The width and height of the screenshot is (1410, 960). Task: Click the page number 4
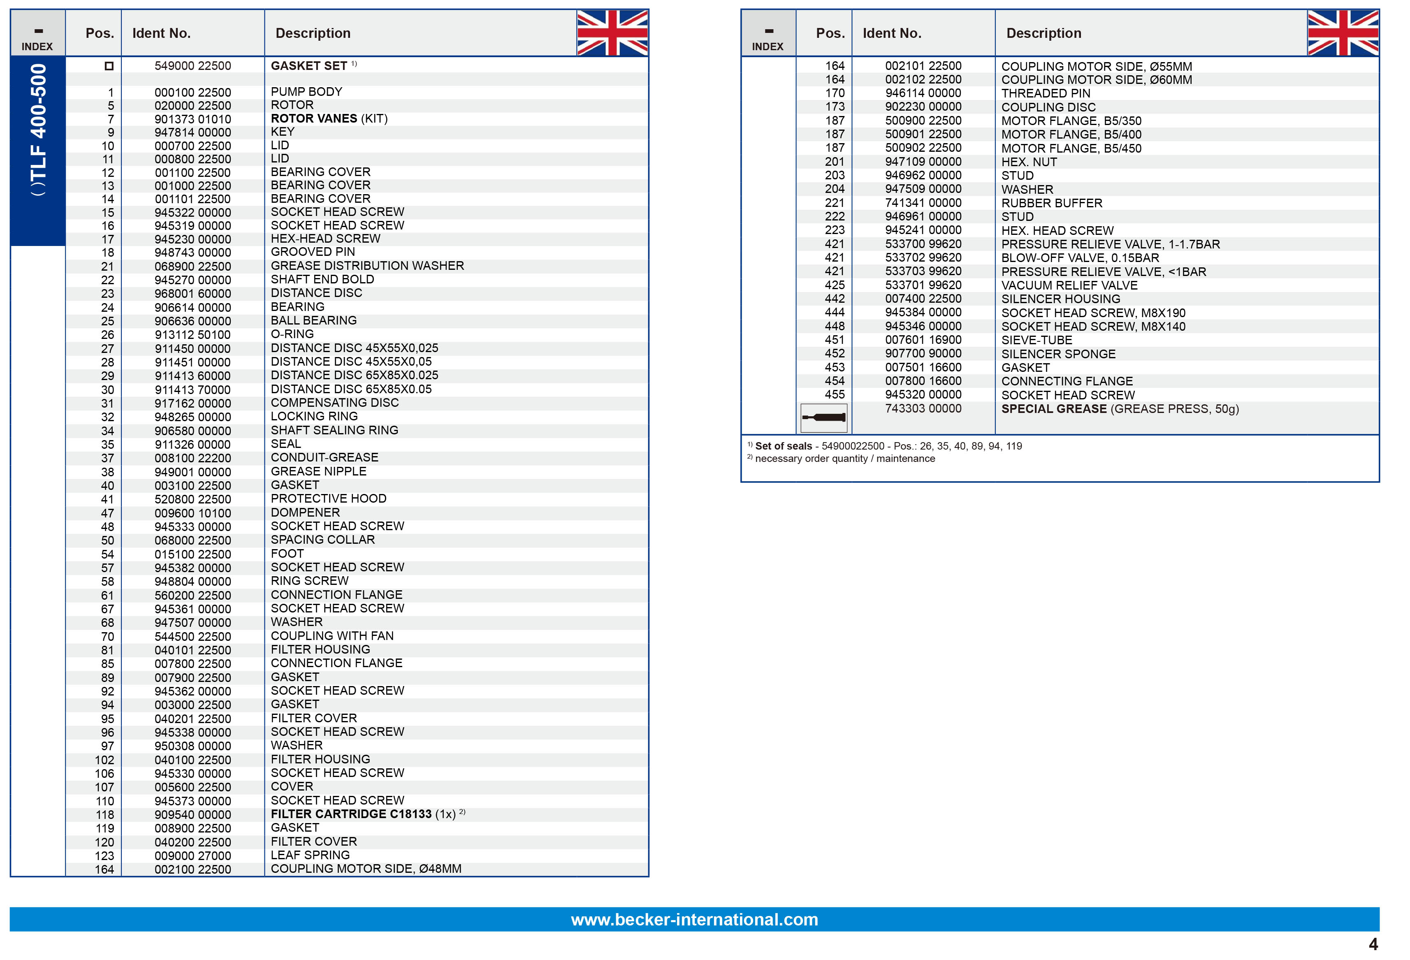[1373, 944]
